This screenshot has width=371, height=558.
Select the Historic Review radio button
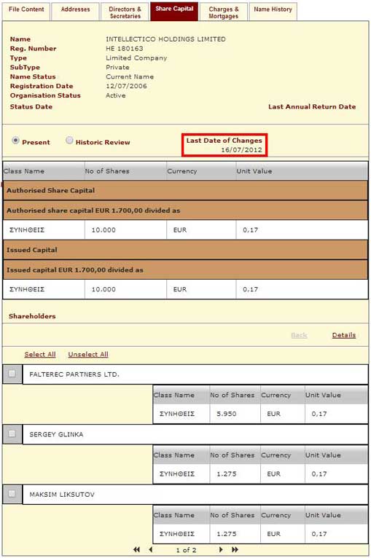69,141
